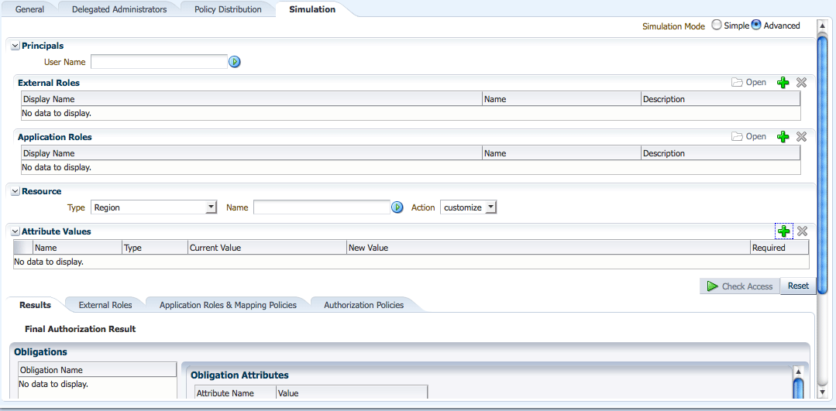Click the Reset button
Image resolution: width=836 pixels, height=411 pixels.
point(798,286)
